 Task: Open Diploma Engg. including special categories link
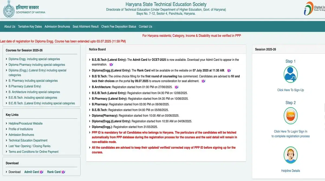tap(34, 59)
